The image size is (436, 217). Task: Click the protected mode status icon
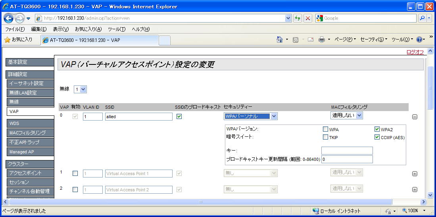tap(389, 211)
